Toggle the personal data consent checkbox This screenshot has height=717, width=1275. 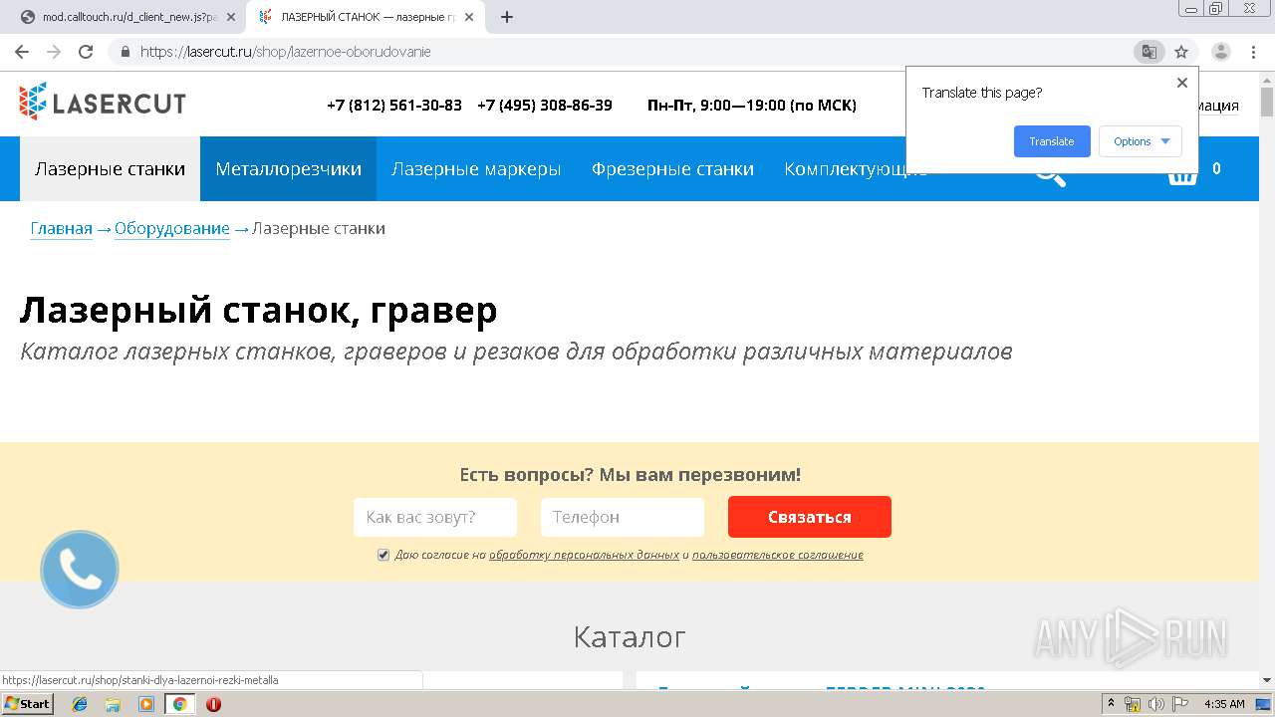coord(383,555)
